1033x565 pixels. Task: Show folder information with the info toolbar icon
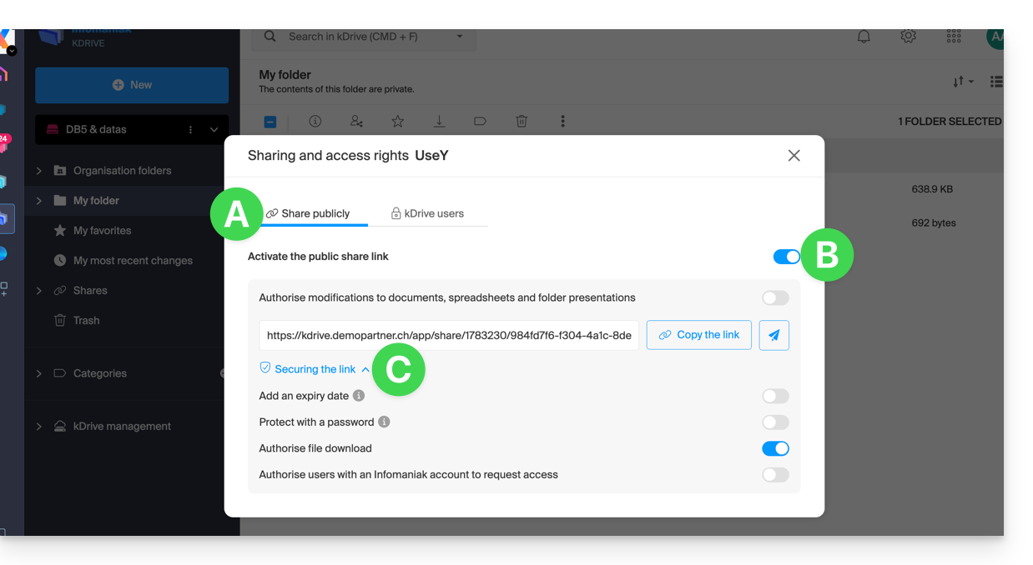tap(315, 122)
